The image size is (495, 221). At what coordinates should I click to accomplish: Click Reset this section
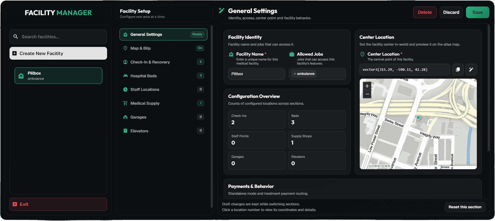coord(465,207)
